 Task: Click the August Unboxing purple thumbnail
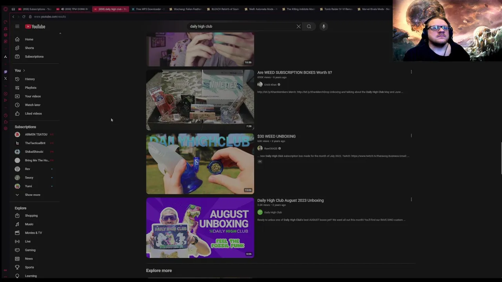200,228
